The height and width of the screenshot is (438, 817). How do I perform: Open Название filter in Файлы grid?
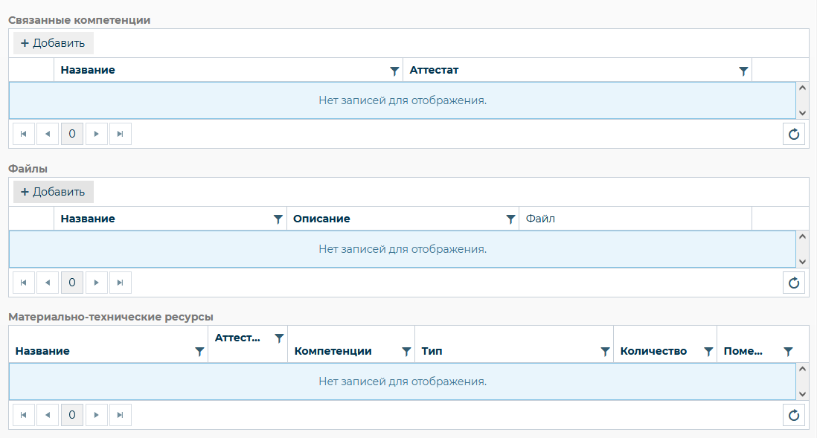coord(278,219)
